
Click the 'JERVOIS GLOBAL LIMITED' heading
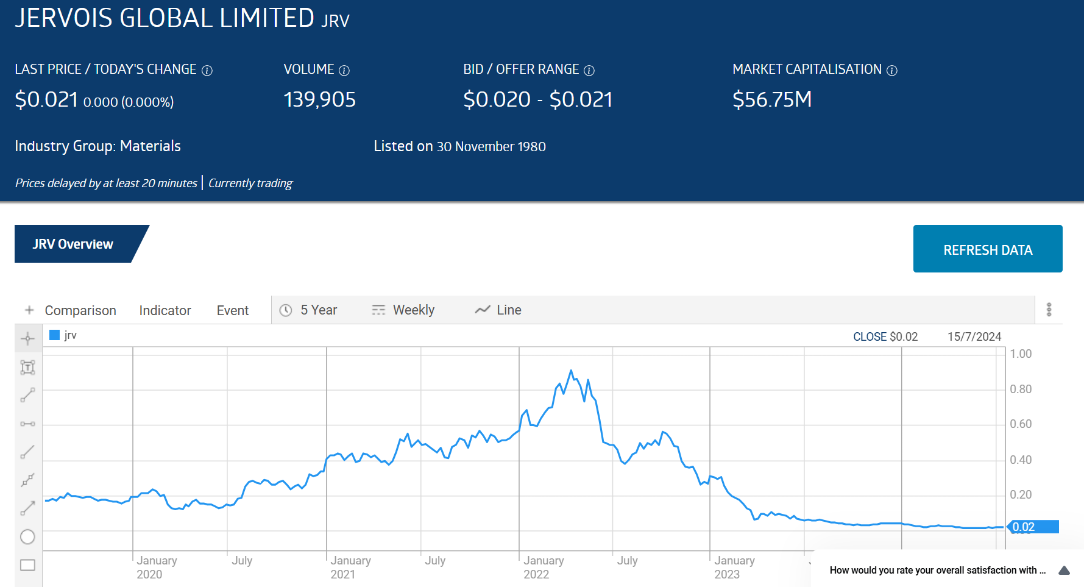165,18
